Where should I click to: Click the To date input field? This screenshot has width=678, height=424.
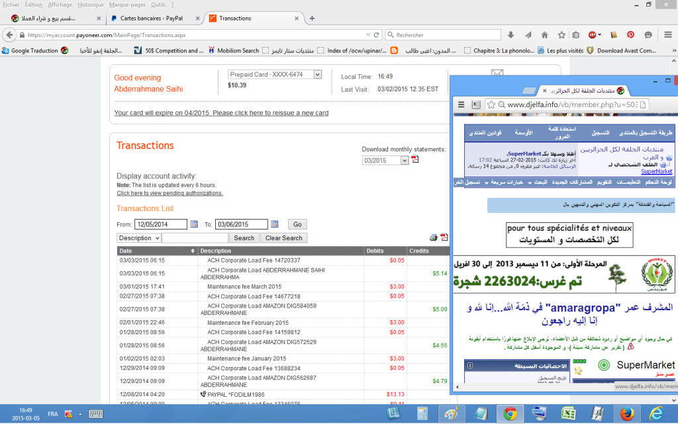pos(241,224)
